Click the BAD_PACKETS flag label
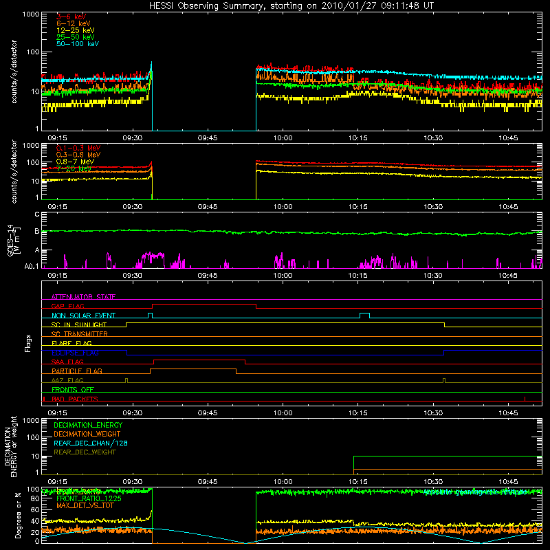This screenshot has width=550, height=550. click(x=75, y=399)
